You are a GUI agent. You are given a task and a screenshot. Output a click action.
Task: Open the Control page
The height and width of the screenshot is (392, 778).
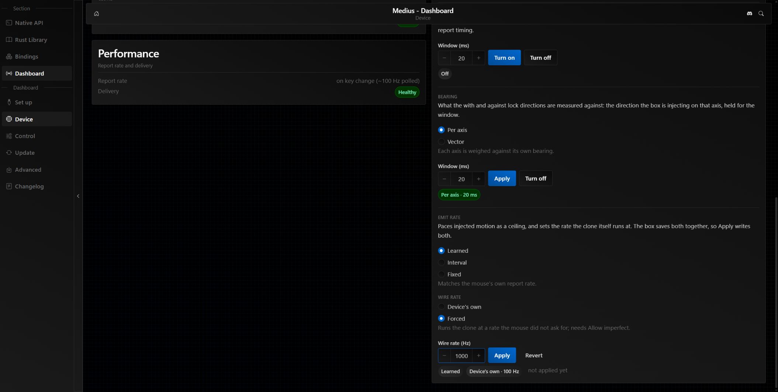pos(37,136)
